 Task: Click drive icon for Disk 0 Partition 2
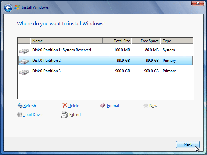pyautogui.click(x=24, y=61)
